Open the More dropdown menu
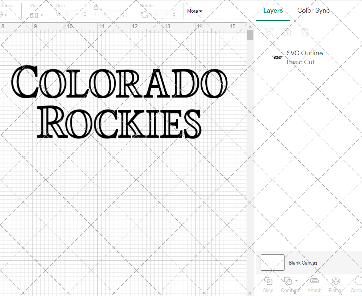Image resolution: width=362 pixels, height=296 pixels. coord(194,11)
